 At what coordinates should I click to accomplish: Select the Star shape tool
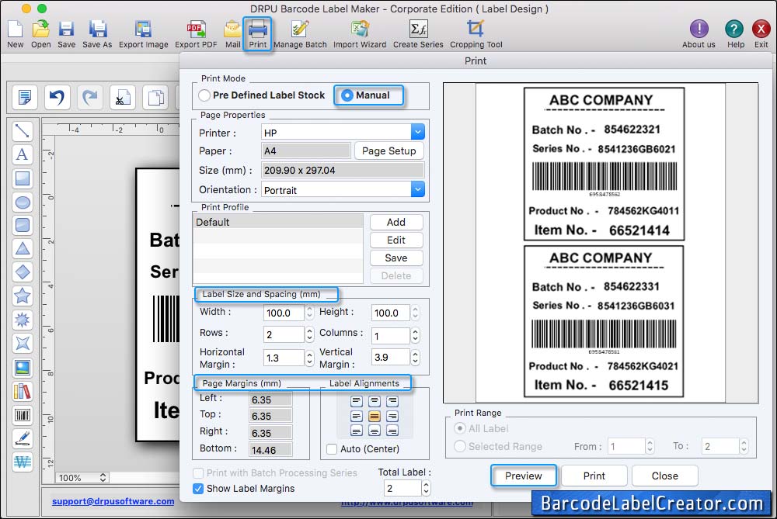click(23, 296)
